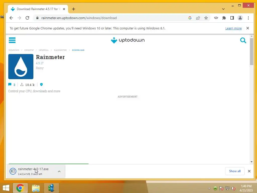257x193 pixels.
Task: Show all downloads
Action: pyautogui.click(x=235, y=171)
